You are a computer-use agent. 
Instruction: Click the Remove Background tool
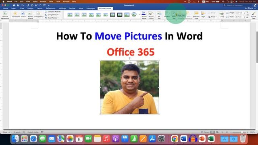[x=5, y=15]
